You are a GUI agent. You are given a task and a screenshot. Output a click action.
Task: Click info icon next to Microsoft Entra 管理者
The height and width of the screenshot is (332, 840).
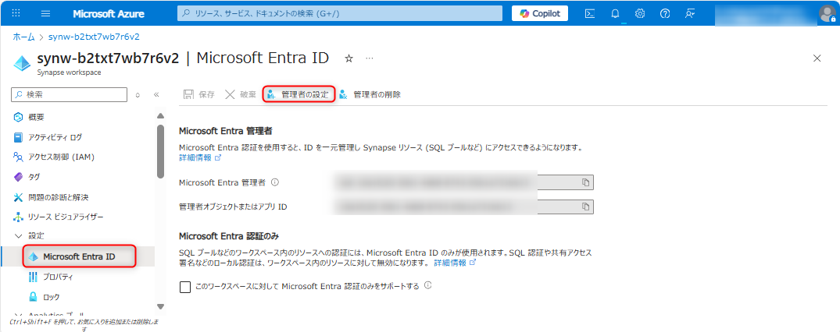275,182
